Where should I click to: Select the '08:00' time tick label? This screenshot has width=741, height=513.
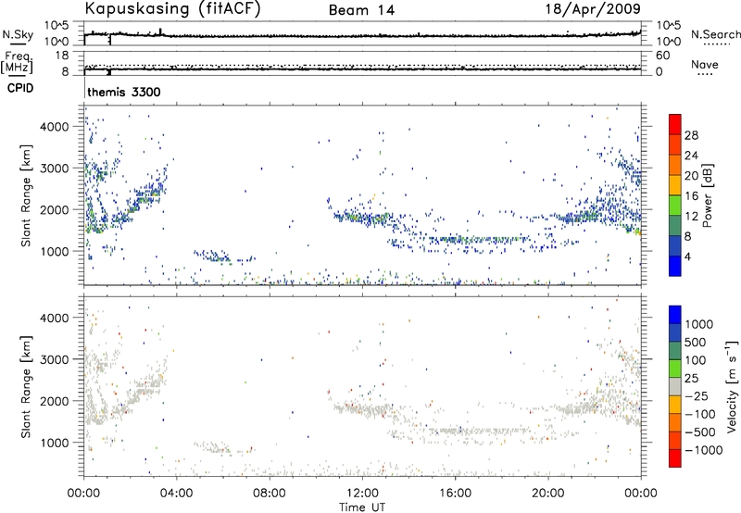[x=269, y=494]
